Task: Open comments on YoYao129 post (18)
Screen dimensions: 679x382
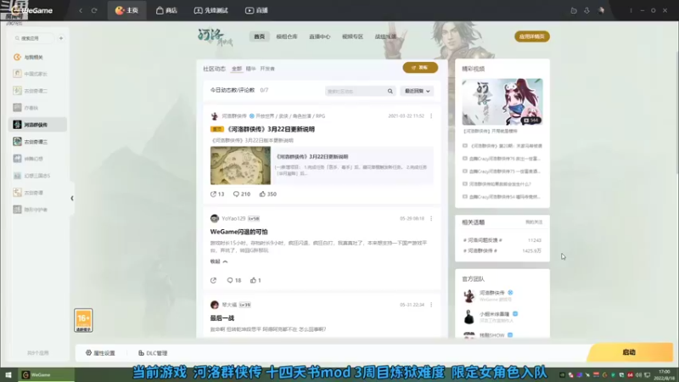Action: [x=234, y=280]
